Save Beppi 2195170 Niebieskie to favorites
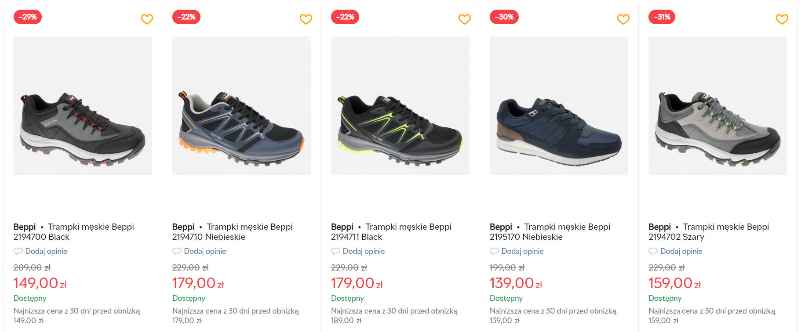This screenshot has width=801, height=332. click(x=623, y=19)
